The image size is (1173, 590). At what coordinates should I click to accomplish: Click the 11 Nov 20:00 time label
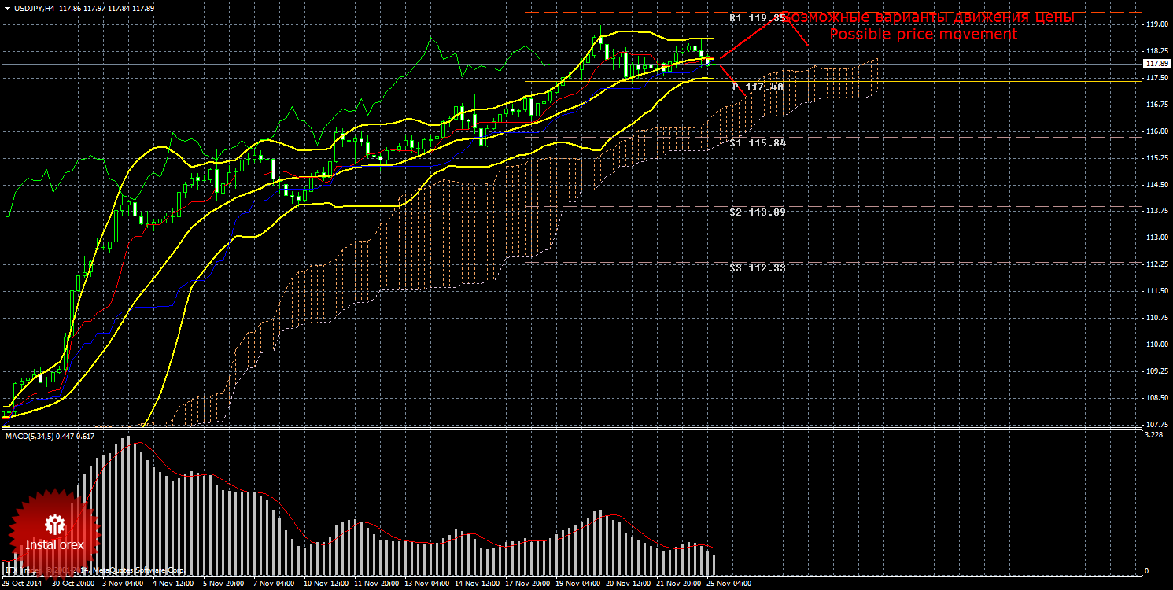[x=378, y=584]
